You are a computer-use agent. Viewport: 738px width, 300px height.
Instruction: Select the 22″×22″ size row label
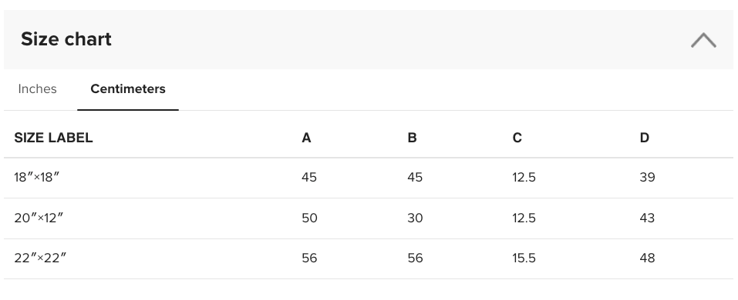(x=40, y=258)
